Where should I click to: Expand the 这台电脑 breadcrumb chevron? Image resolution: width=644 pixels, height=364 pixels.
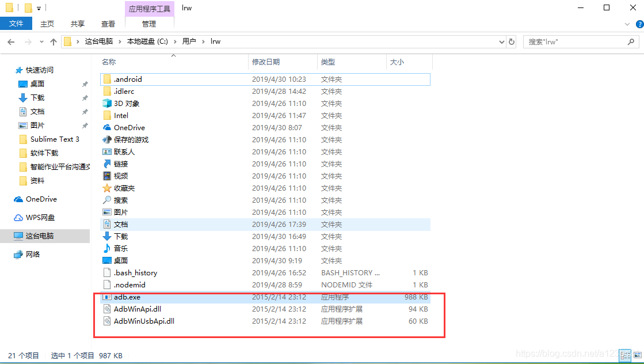pyautogui.click(x=120, y=41)
